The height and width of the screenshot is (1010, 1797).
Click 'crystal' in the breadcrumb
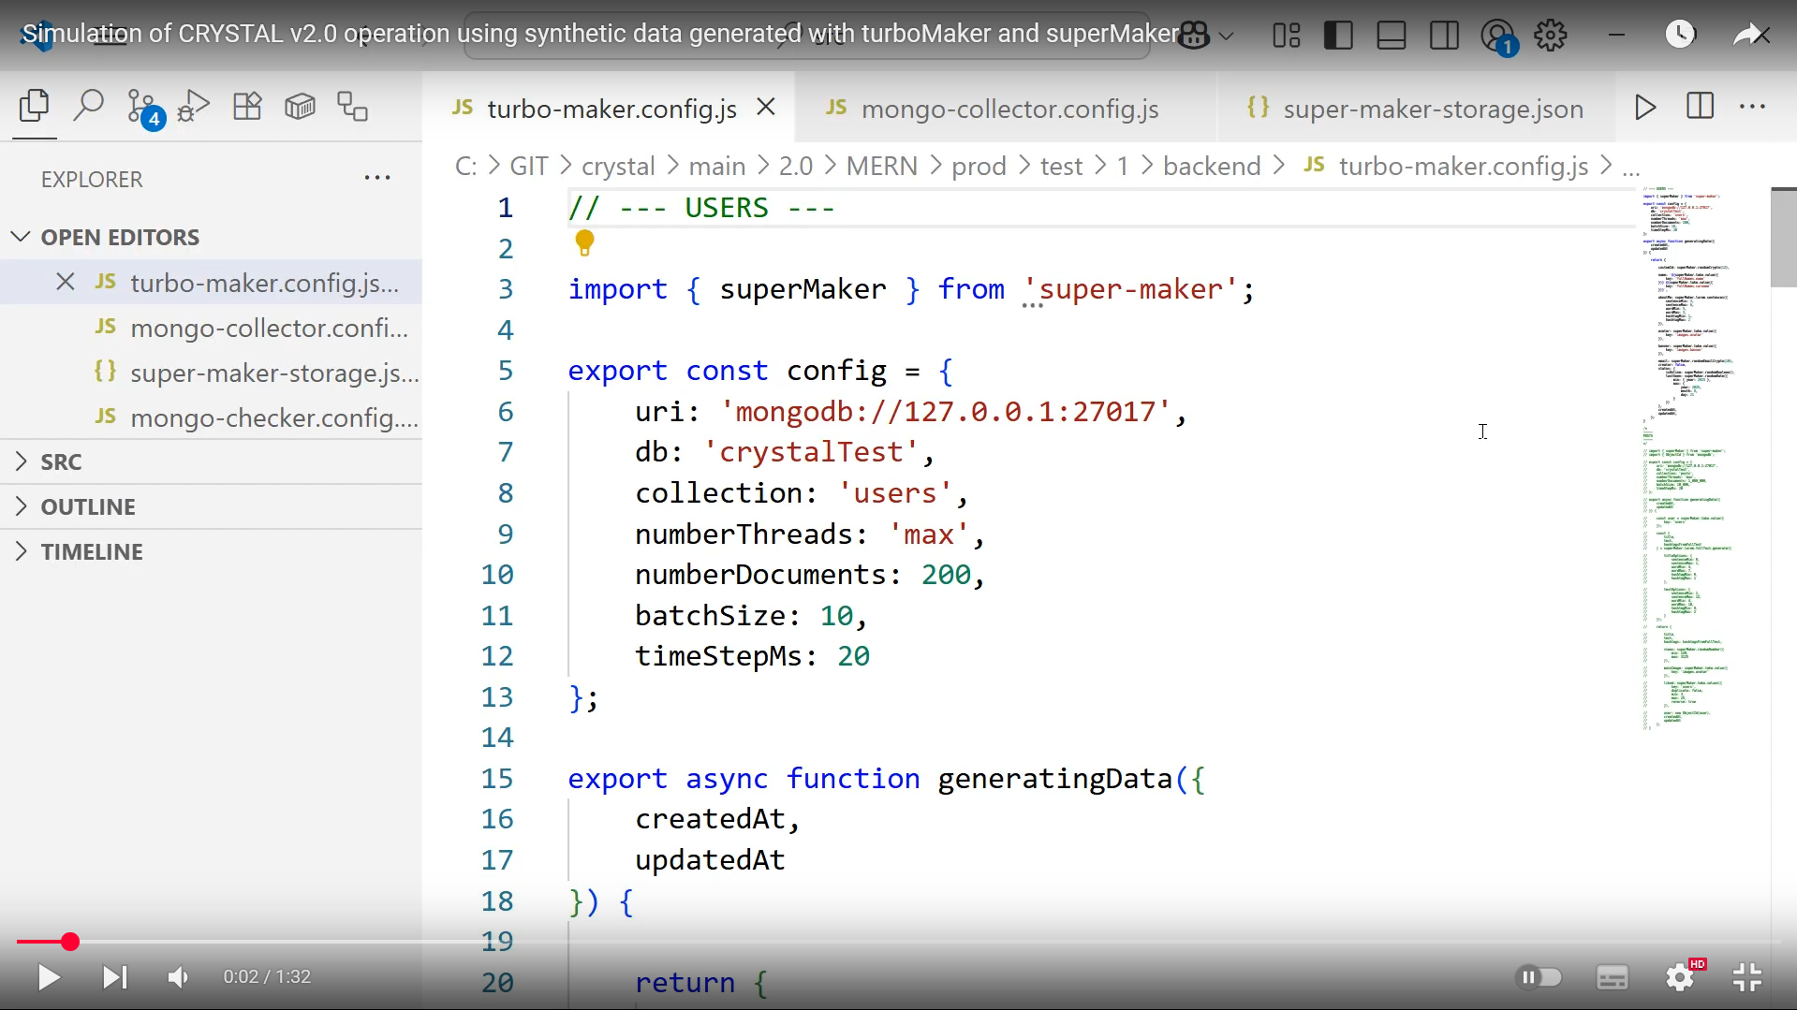click(x=618, y=166)
